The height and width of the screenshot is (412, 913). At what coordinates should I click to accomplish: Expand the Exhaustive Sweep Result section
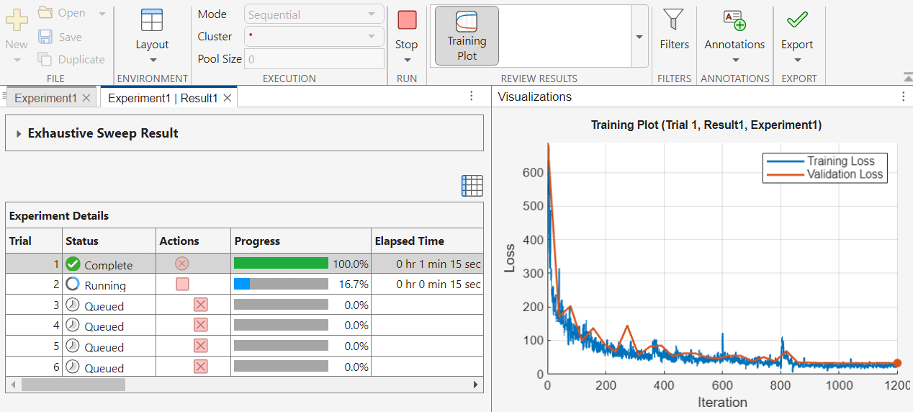[x=19, y=133]
